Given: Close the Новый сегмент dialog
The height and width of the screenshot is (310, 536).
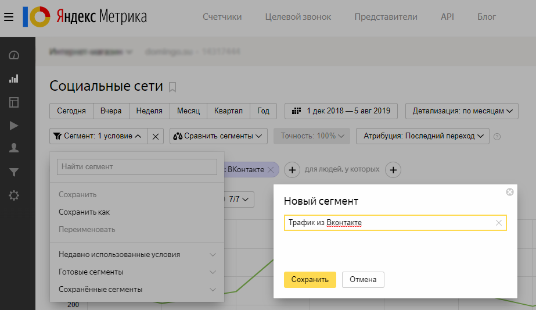Looking at the screenshot, I should [x=510, y=192].
